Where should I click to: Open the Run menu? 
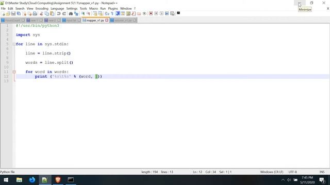click(103, 9)
